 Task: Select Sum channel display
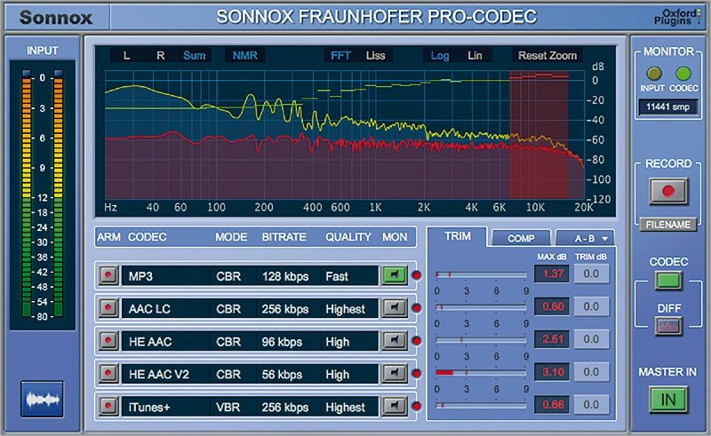pyautogui.click(x=194, y=55)
